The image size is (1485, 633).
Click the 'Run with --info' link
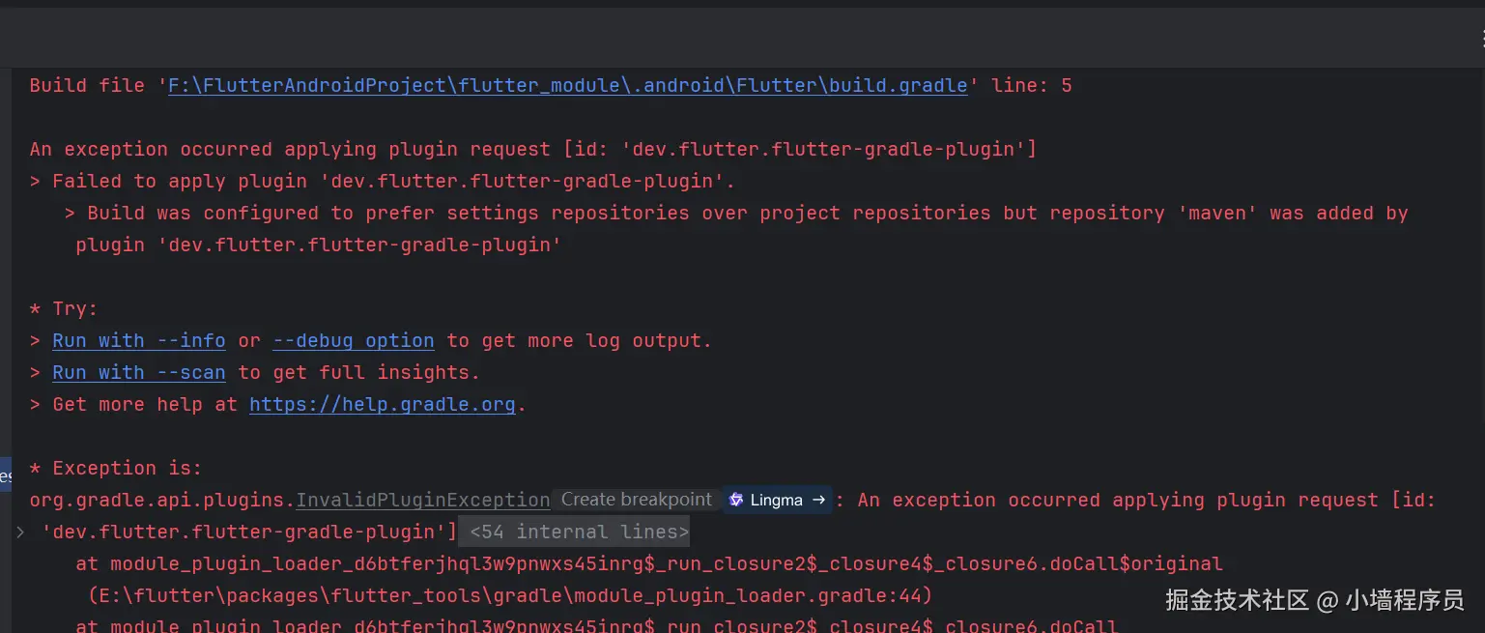coord(139,340)
